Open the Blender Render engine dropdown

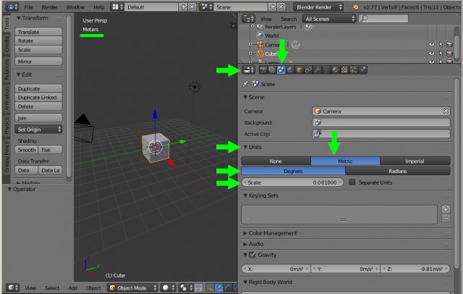[x=318, y=7]
